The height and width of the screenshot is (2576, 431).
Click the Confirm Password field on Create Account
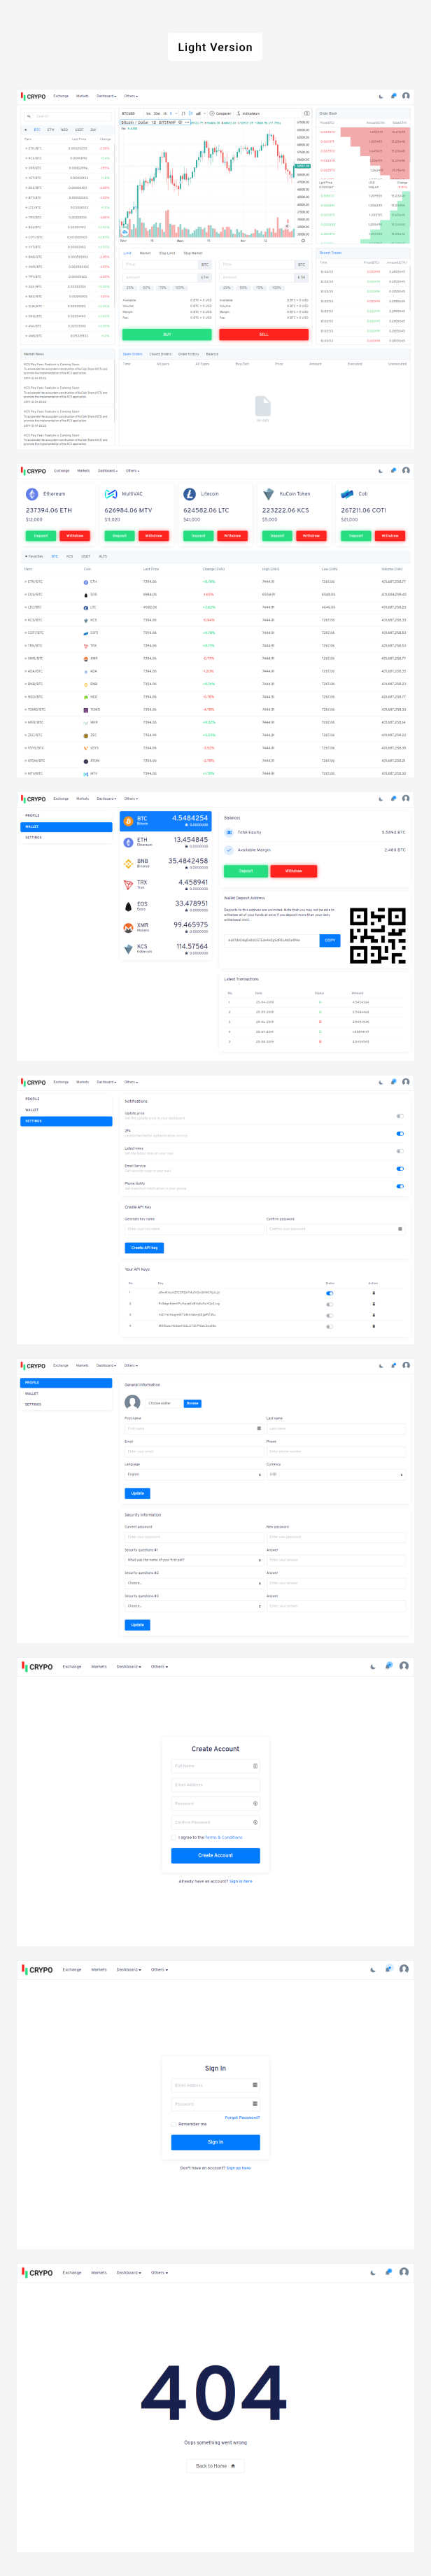[x=215, y=1822]
